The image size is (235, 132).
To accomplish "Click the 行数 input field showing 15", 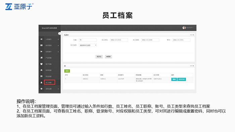I will coord(88,40).
